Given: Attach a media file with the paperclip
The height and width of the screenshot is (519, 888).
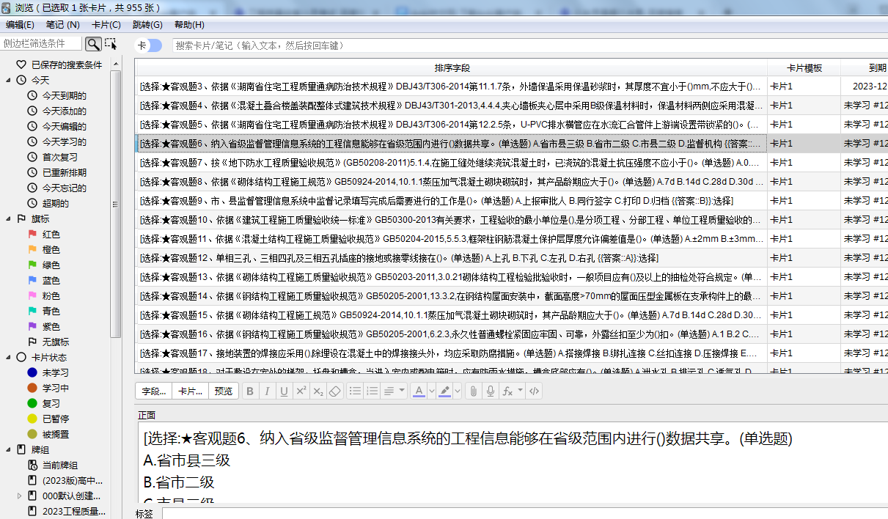Looking at the screenshot, I should [x=474, y=391].
